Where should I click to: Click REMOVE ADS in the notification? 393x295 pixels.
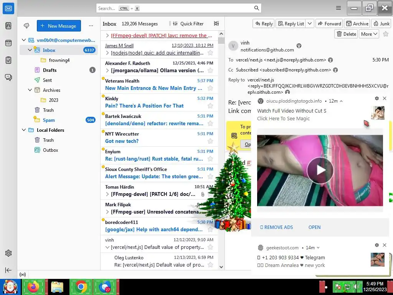point(276,227)
